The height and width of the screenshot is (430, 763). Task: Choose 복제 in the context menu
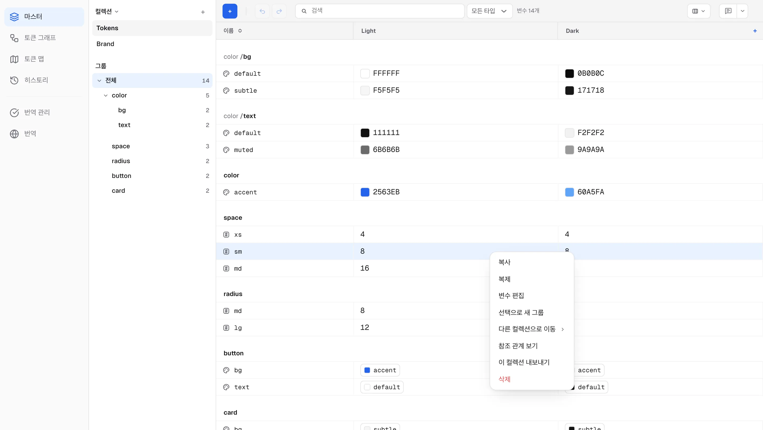click(532, 279)
